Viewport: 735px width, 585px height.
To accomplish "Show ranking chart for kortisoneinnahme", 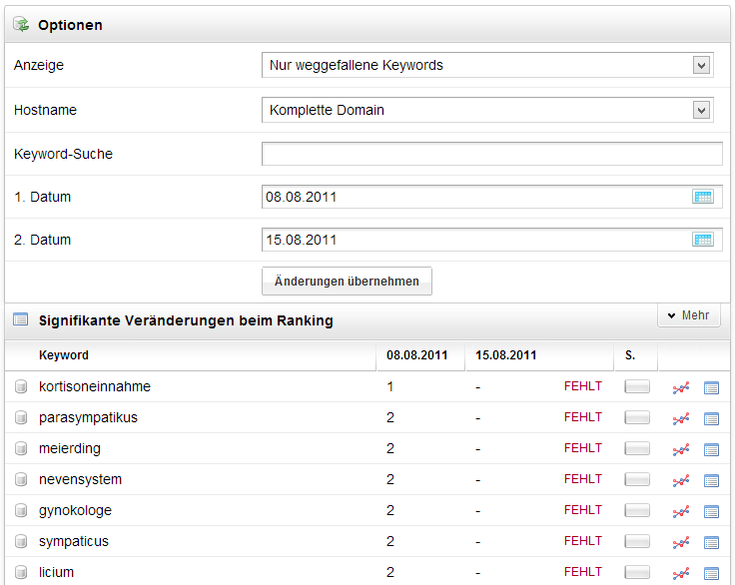I will [x=681, y=387].
